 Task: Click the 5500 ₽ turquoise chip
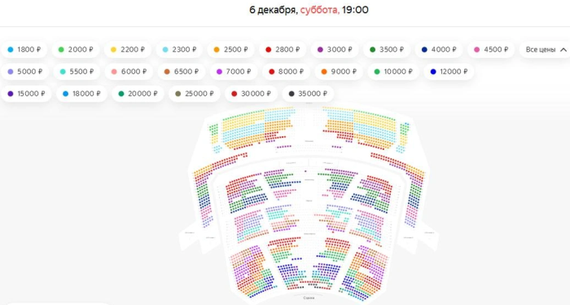(x=77, y=72)
